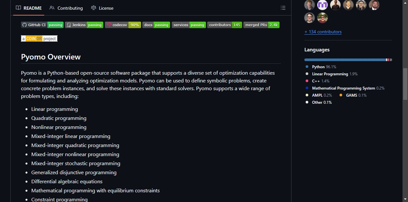This screenshot has width=408, height=202.
Task: Click Mixed-integer linear programming item
Action: (x=71, y=136)
